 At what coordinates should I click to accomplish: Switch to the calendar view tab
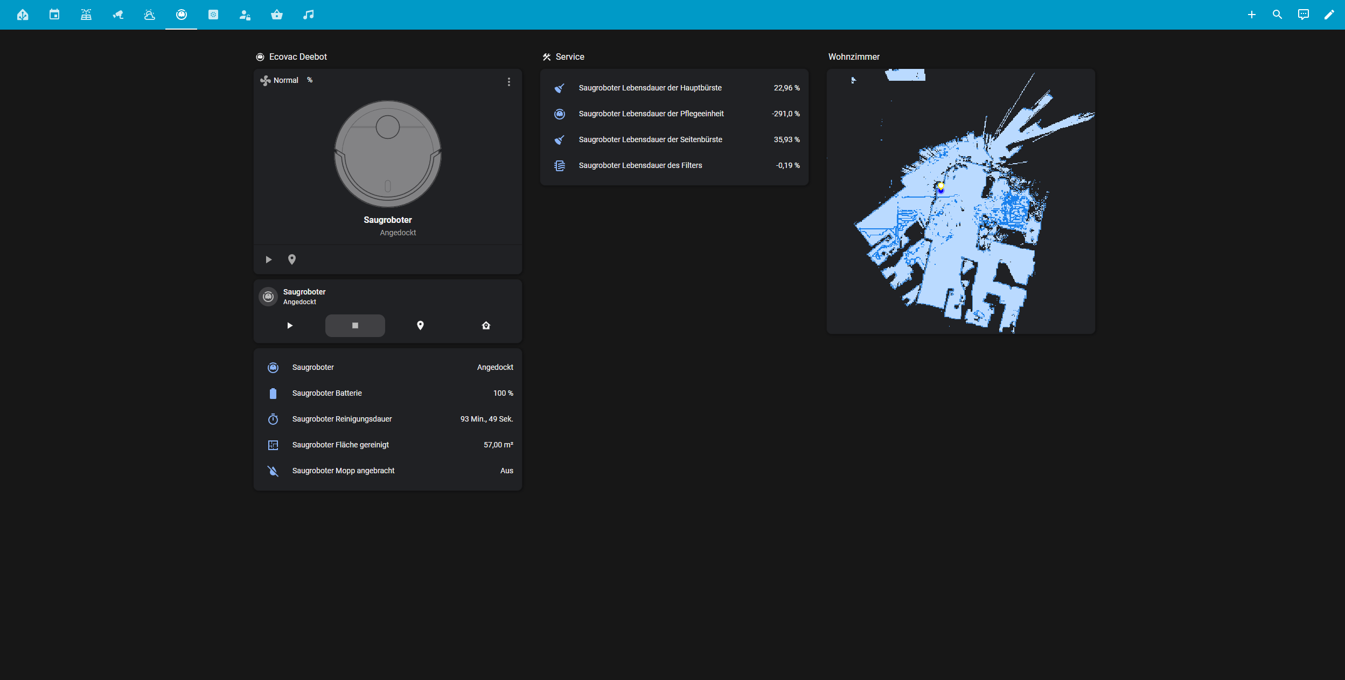(x=54, y=15)
